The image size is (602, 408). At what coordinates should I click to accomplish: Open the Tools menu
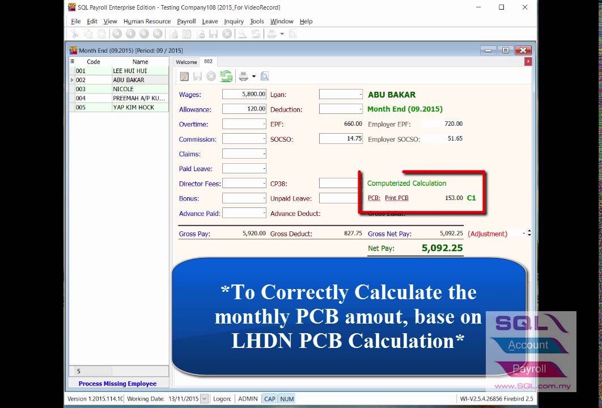pyautogui.click(x=257, y=22)
